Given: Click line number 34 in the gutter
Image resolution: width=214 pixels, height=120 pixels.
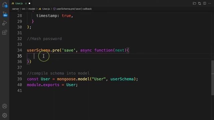Looking at the screenshot, I should click(x=19, y=50).
